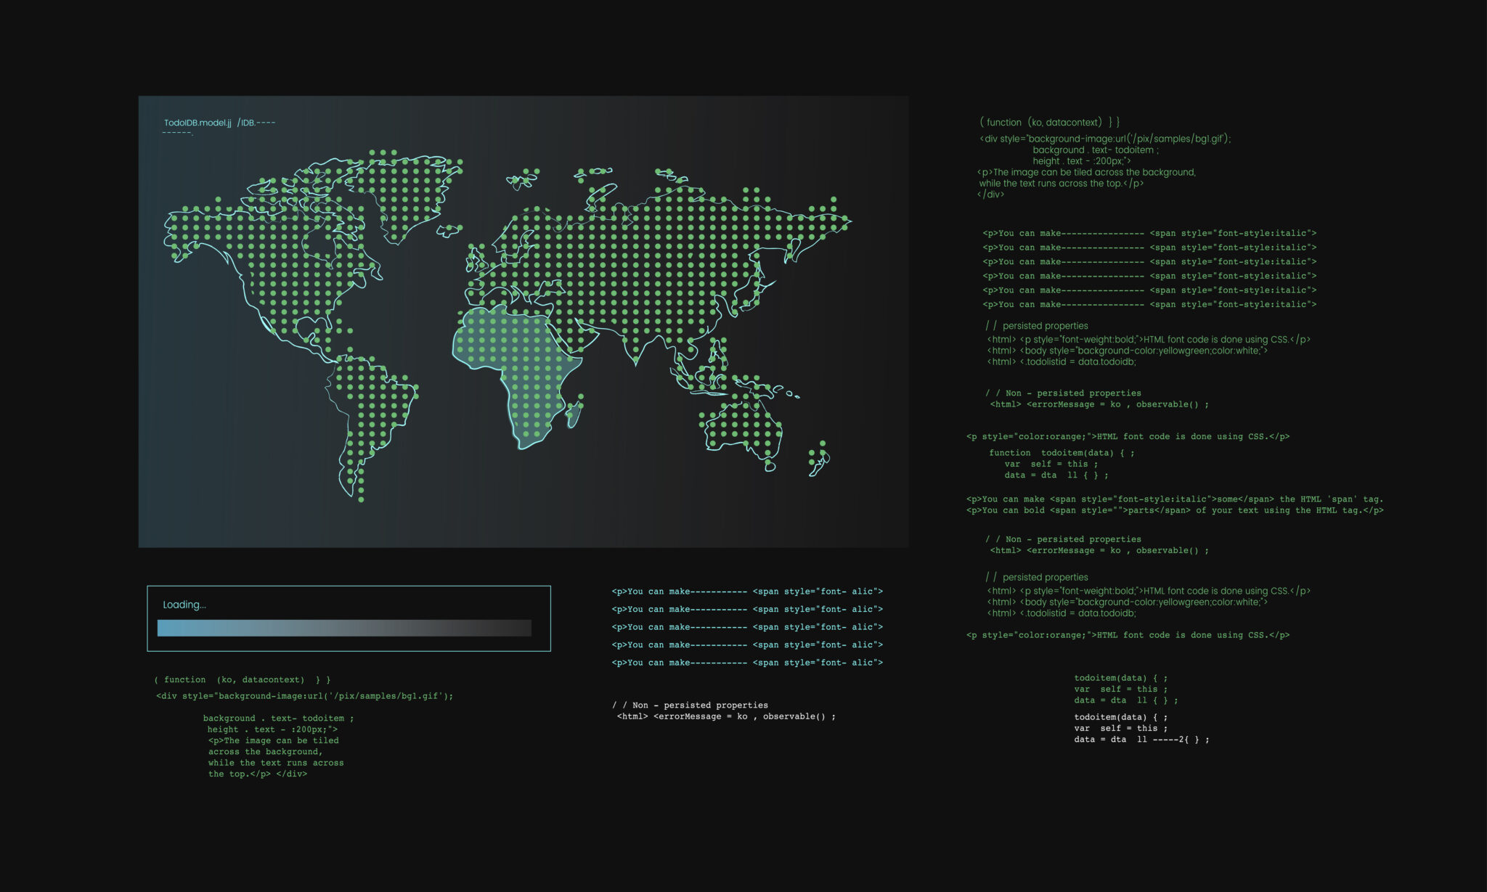
Task: Select Greenland outline on the world map
Action: click(x=407, y=189)
